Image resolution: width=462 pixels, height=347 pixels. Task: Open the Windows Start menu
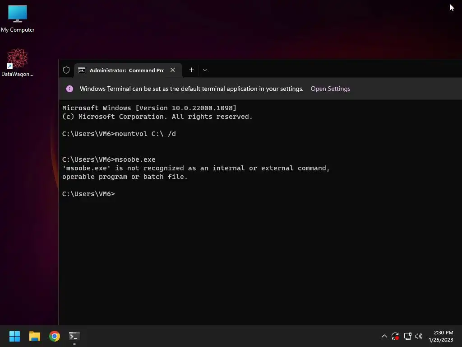pyautogui.click(x=14, y=336)
